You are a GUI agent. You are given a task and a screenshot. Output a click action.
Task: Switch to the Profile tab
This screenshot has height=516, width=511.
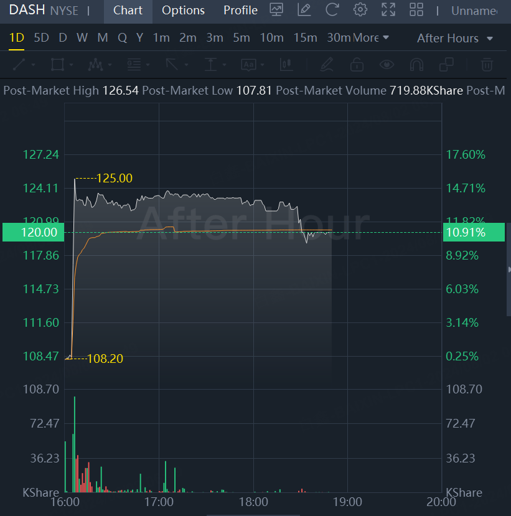click(x=240, y=11)
